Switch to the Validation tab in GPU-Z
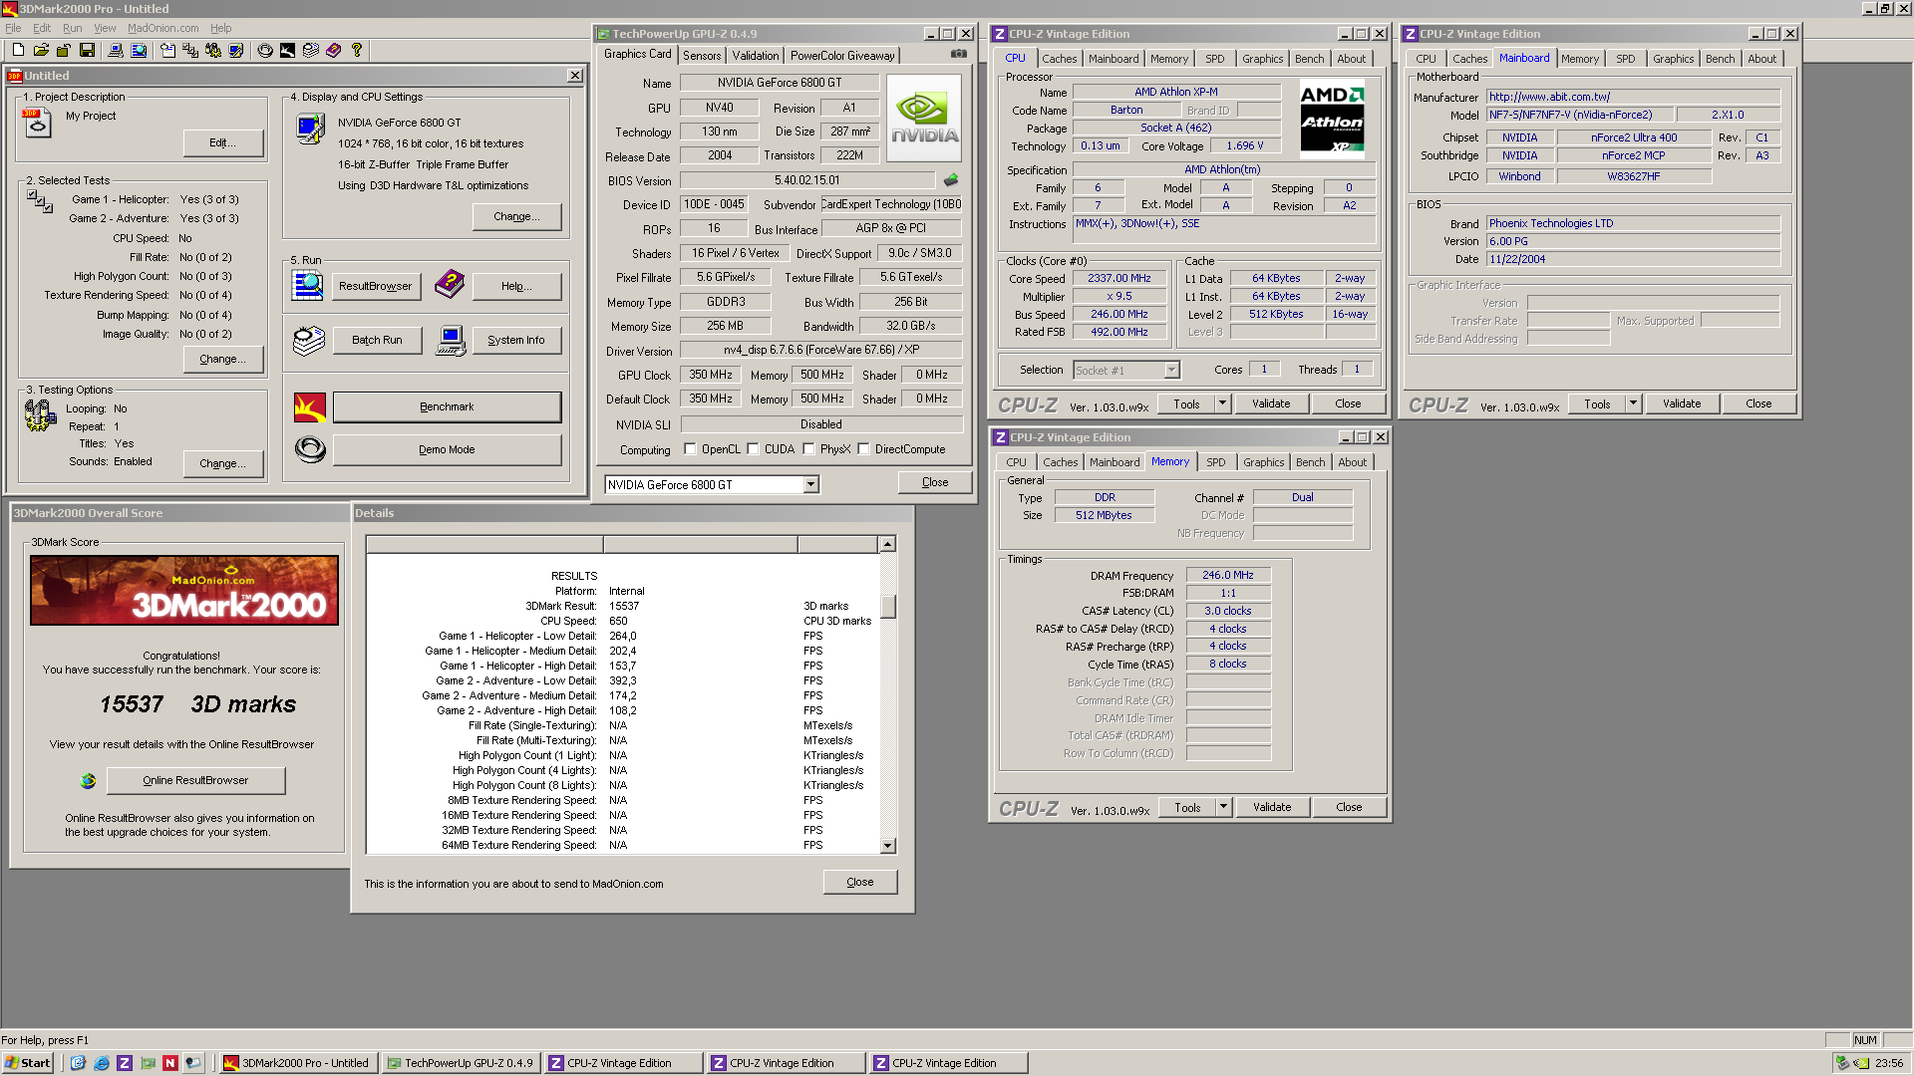Viewport: 1914px width, 1076px height. [756, 56]
